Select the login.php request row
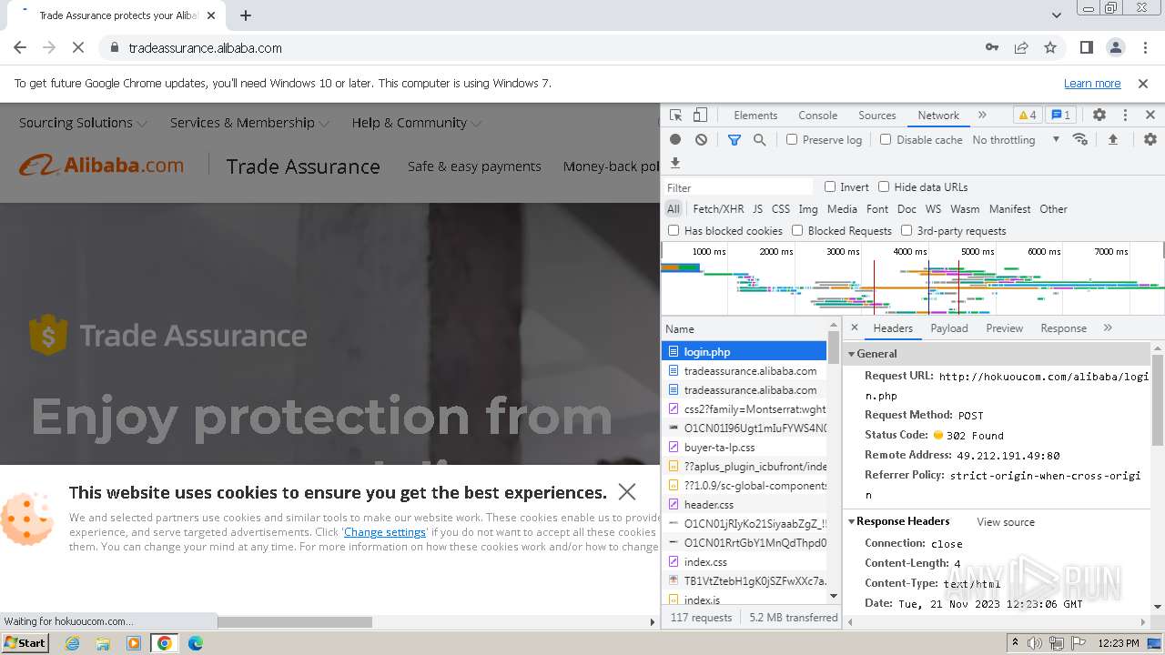The image size is (1165, 655). point(745,352)
